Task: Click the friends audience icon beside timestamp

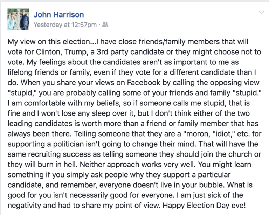Action: (105, 25)
